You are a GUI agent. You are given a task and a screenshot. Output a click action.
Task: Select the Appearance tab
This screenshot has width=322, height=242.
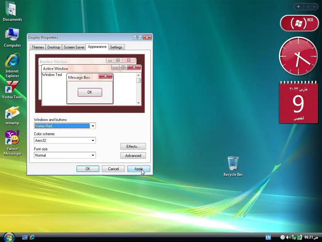[97, 47]
